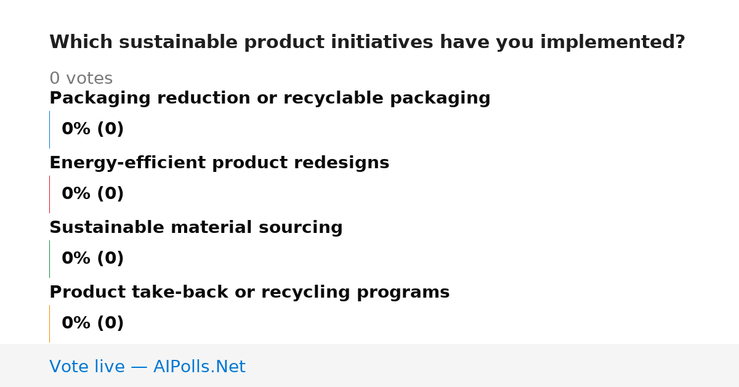Image resolution: width=739 pixels, height=387 pixels.
Task: Click the 0% (0) result under sustainable sourcing
Action: (92, 259)
